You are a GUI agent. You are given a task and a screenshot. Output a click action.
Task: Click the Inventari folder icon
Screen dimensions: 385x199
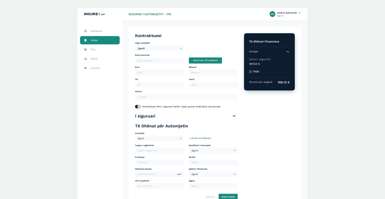click(86, 68)
